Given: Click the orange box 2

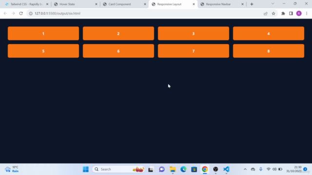Looking at the screenshot, I should click(118, 34).
